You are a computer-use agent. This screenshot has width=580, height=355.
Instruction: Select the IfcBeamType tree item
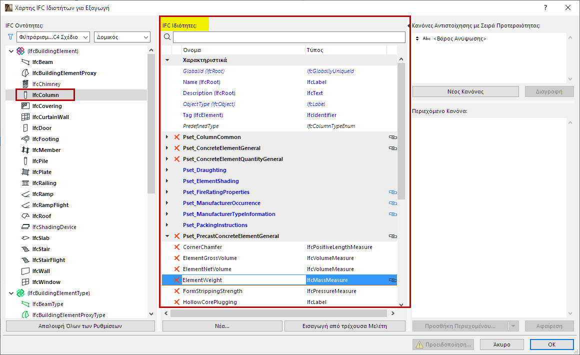[47, 304]
